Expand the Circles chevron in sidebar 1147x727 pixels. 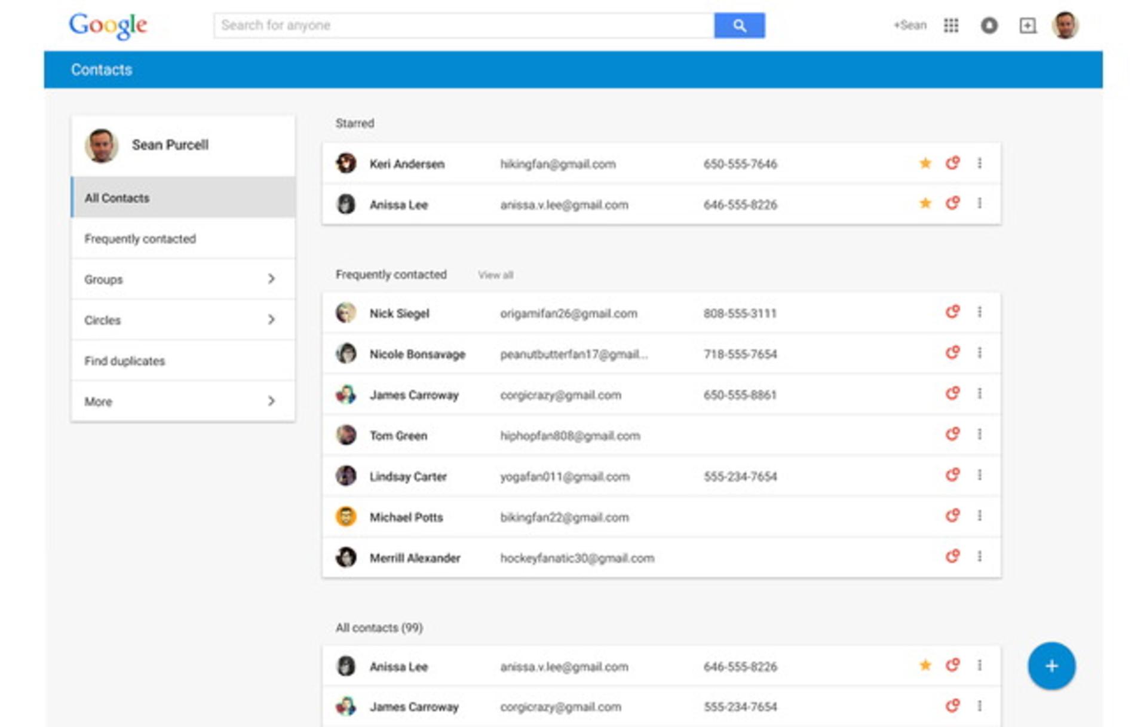[271, 320]
